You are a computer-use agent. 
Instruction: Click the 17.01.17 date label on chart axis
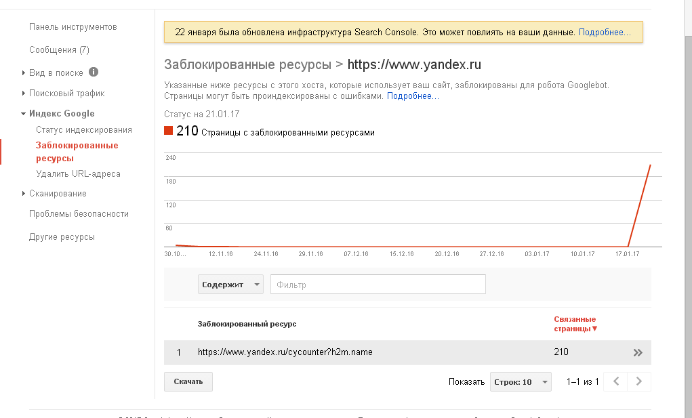point(627,254)
